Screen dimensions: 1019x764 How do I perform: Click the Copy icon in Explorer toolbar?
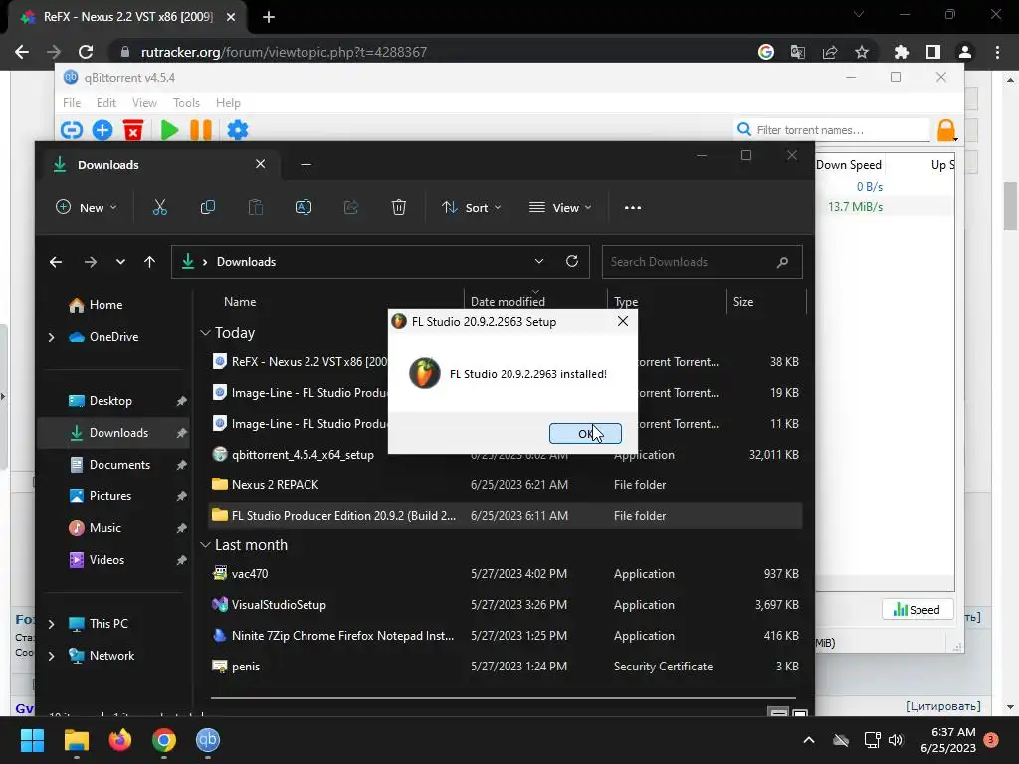208,207
